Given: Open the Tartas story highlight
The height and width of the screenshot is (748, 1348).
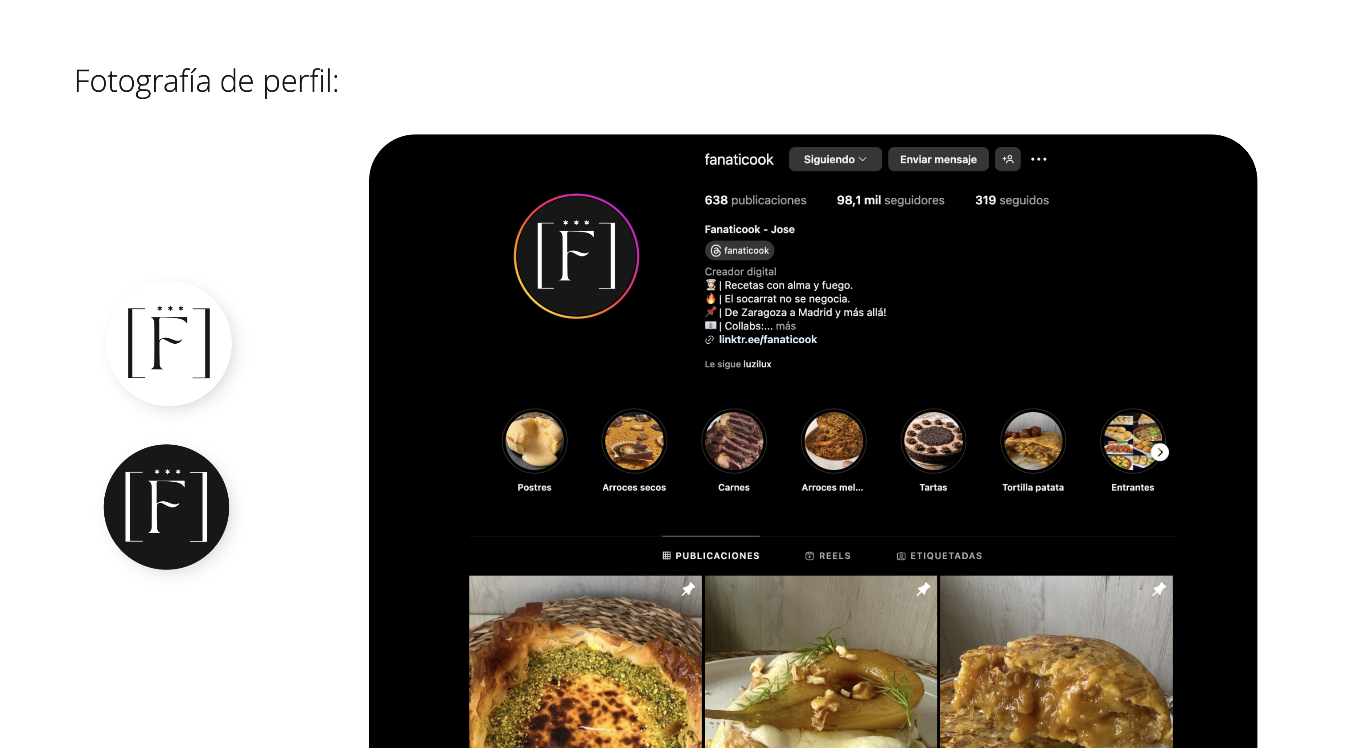Looking at the screenshot, I should tap(933, 441).
